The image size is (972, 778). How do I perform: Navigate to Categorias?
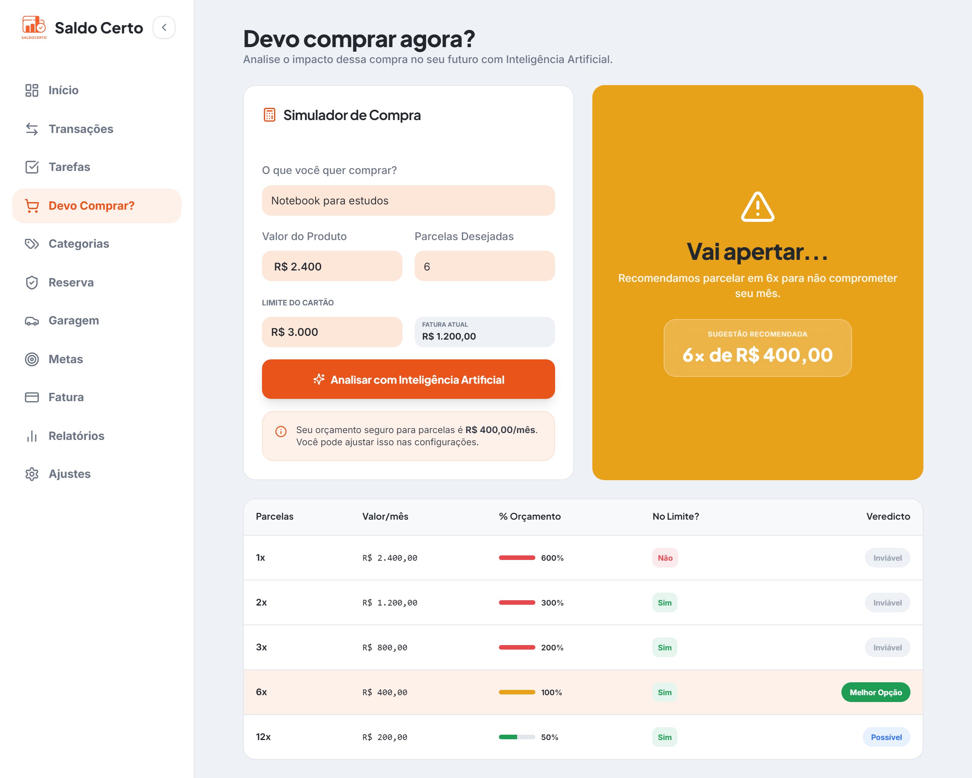click(x=96, y=244)
